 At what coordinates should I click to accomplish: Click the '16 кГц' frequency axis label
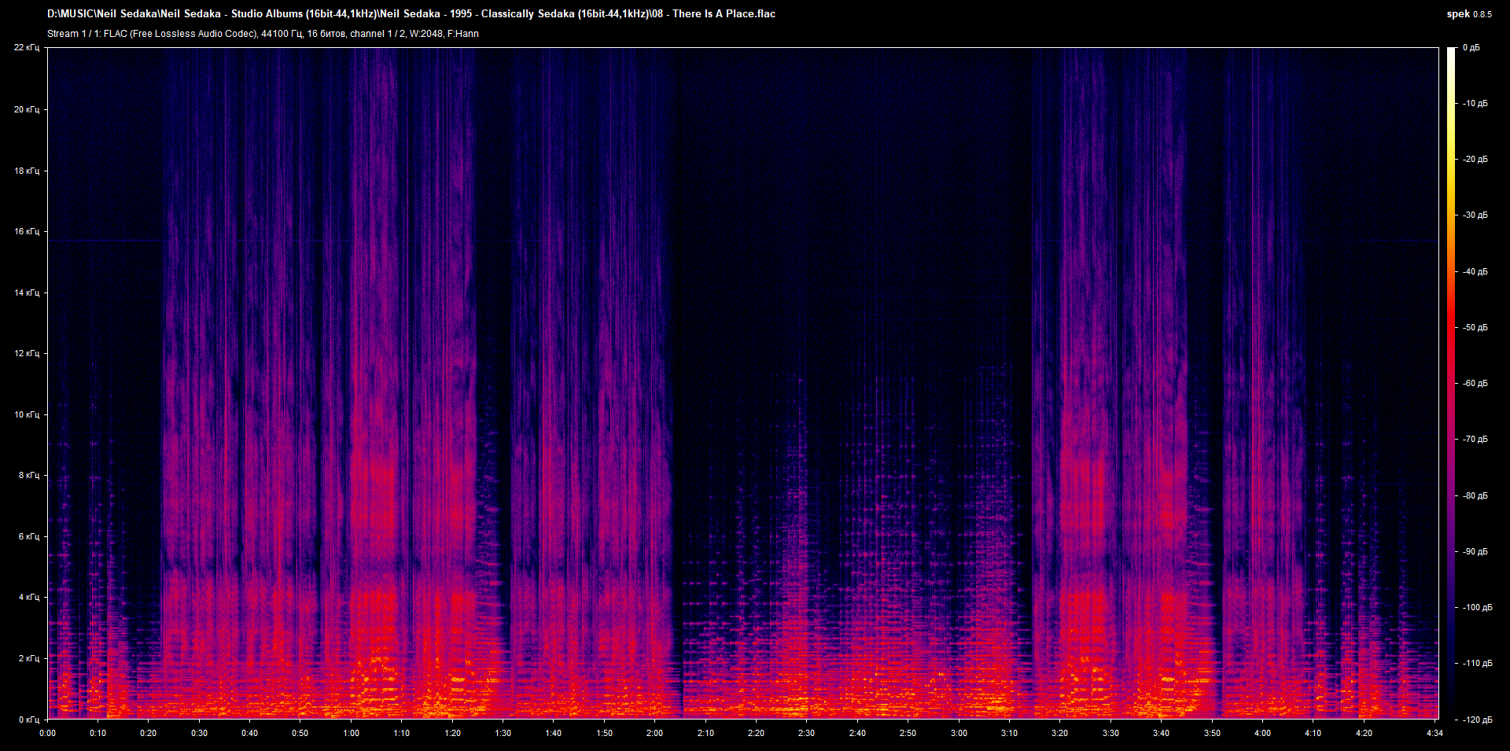[27, 231]
